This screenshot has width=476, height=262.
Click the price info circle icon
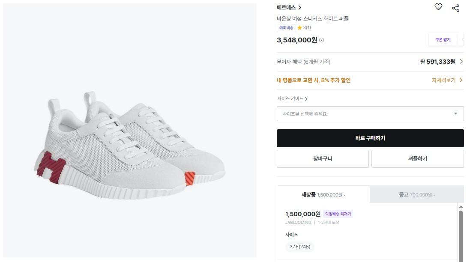point(322,40)
